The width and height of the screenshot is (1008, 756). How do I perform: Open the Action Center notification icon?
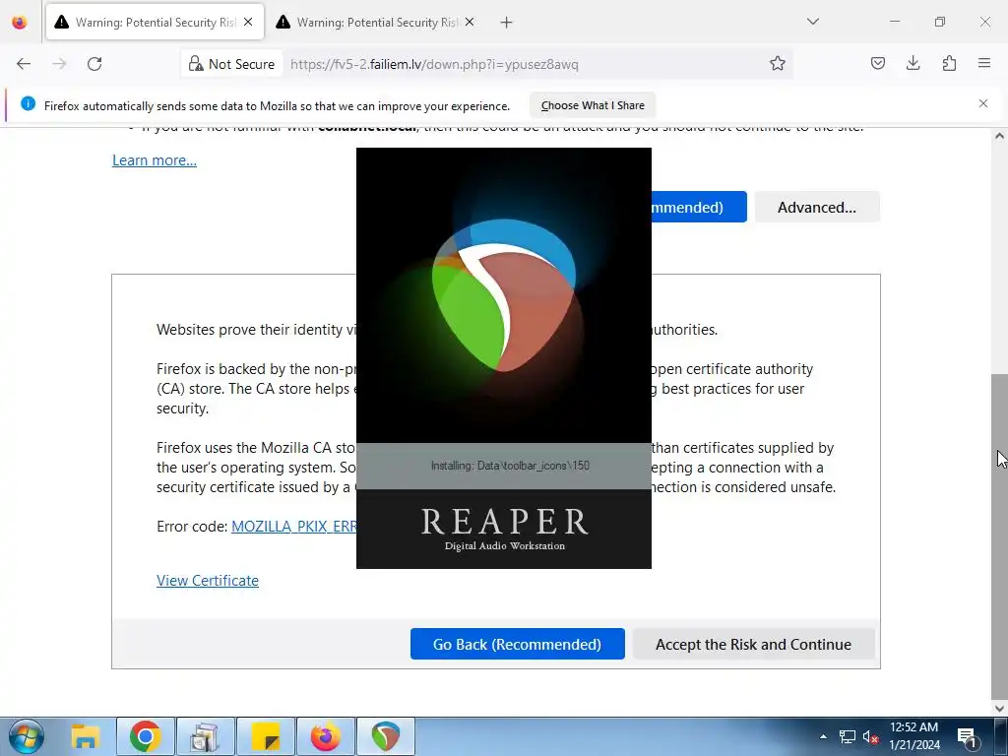coord(968,736)
